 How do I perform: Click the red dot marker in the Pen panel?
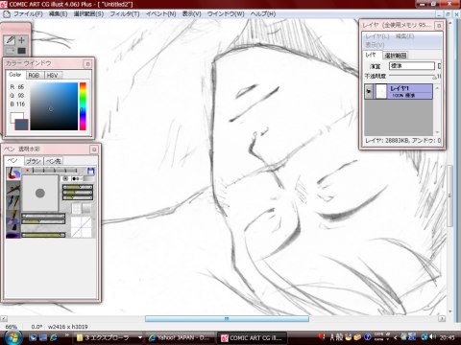pyautogui.click(x=28, y=171)
